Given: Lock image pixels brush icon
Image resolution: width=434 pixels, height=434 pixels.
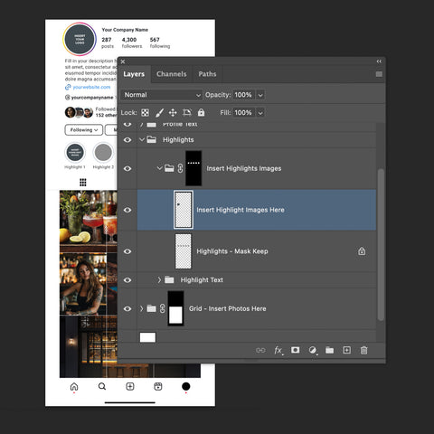Looking at the screenshot, I should tap(159, 113).
